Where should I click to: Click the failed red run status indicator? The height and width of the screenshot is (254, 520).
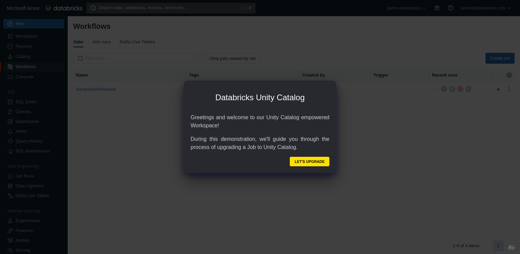(x=460, y=89)
